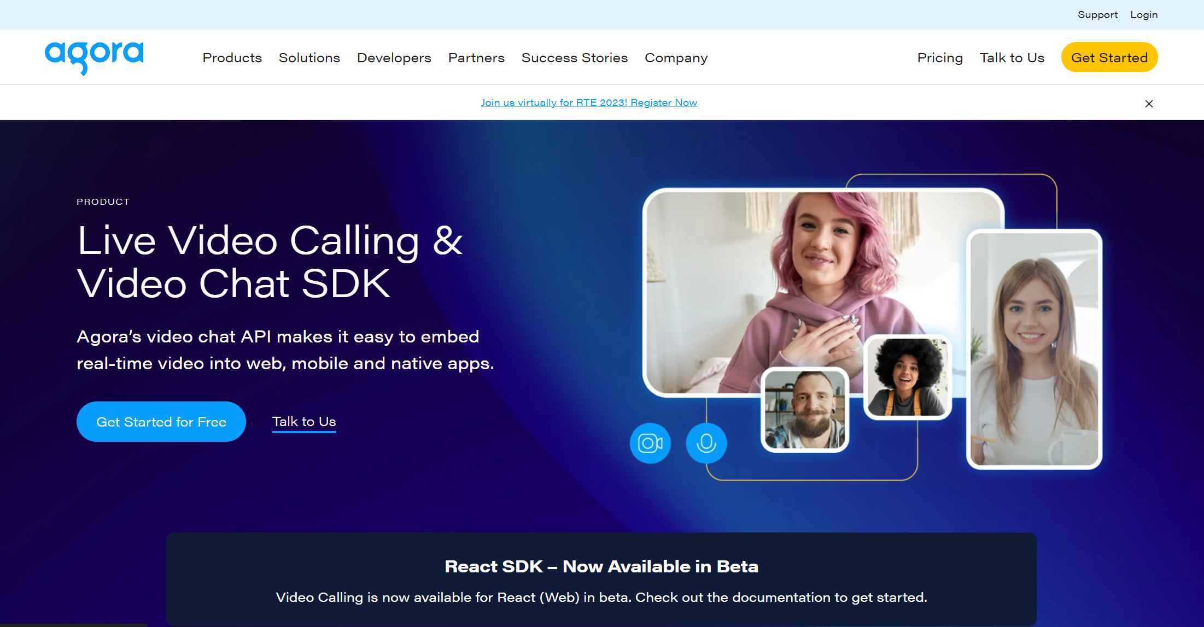Click the Login link
1204x627 pixels.
click(x=1144, y=15)
